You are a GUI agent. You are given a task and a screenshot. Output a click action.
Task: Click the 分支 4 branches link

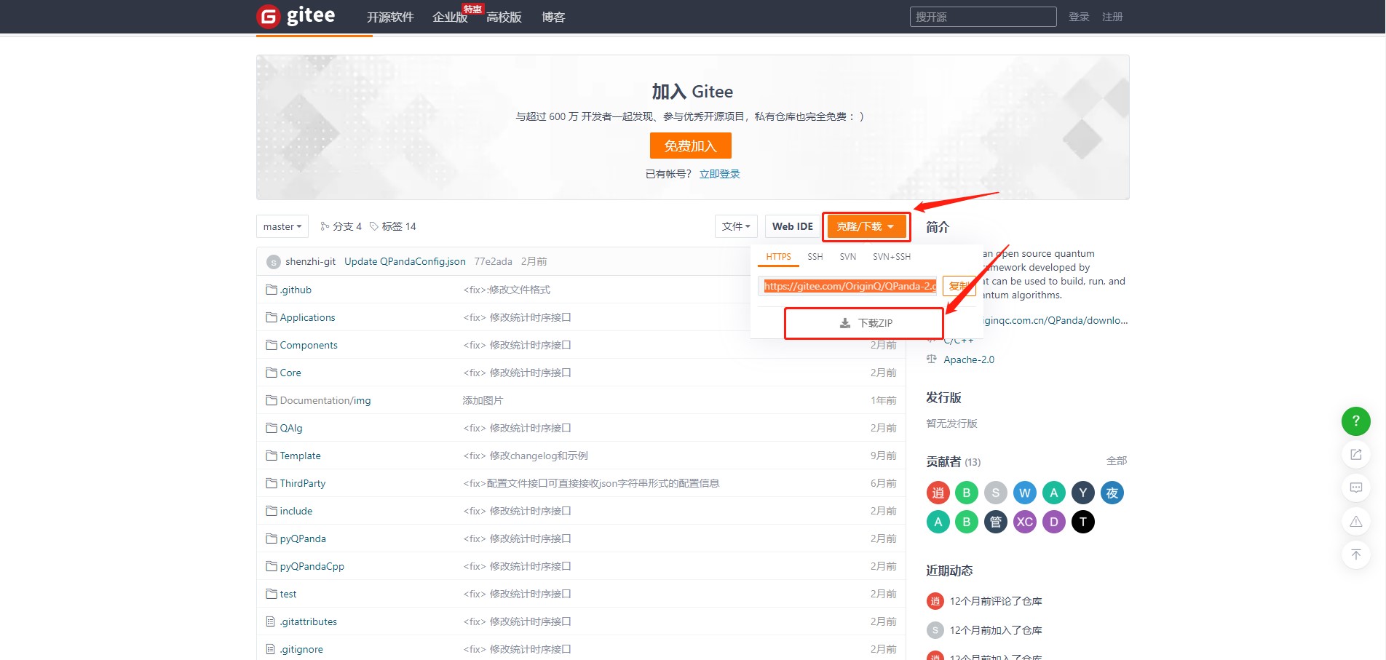click(347, 226)
